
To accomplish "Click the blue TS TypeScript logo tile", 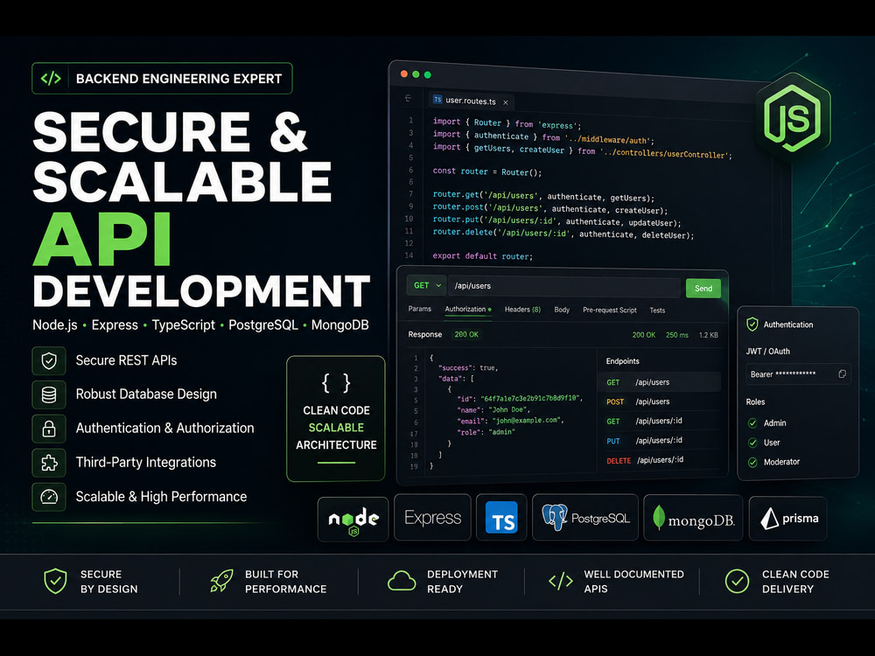I will coord(501,518).
